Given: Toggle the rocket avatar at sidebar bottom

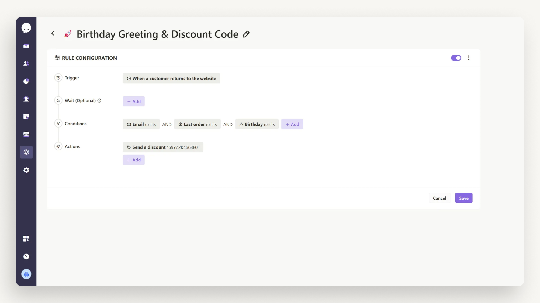Looking at the screenshot, I should 26,274.
